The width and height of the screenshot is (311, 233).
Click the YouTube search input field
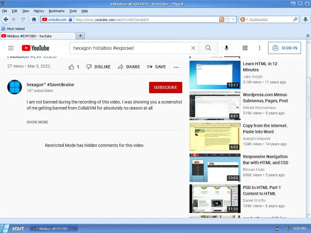[x=131, y=48]
